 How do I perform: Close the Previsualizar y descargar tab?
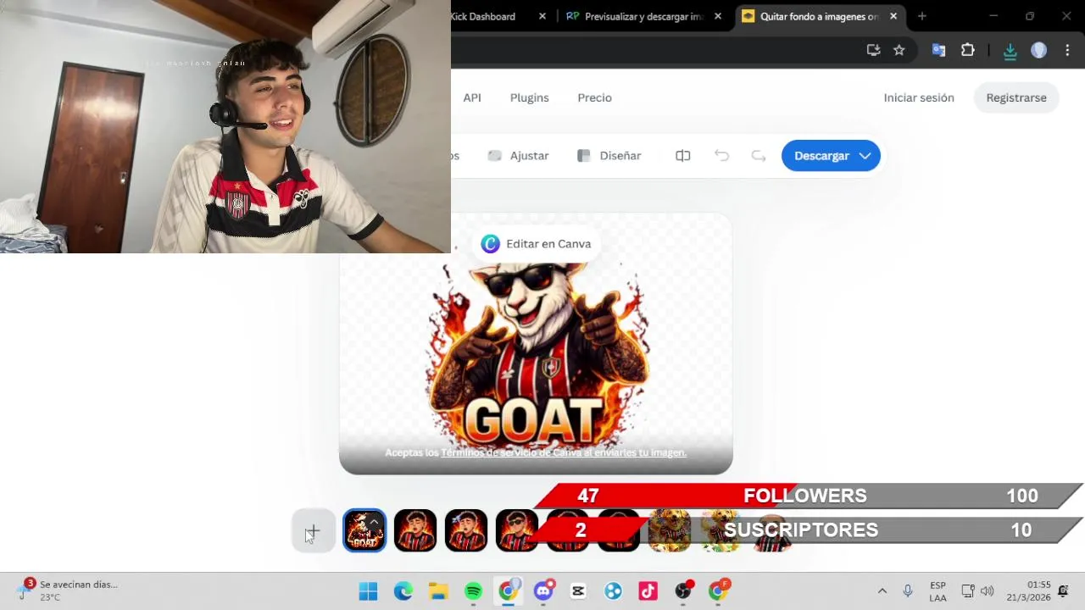(718, 16)
